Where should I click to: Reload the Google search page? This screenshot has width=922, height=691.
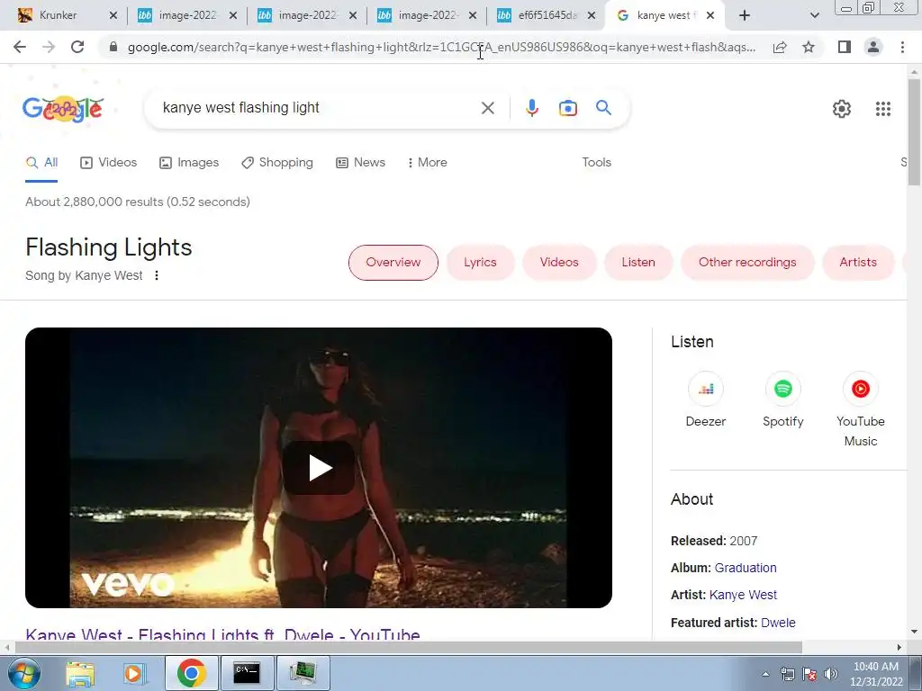(77, 47)
